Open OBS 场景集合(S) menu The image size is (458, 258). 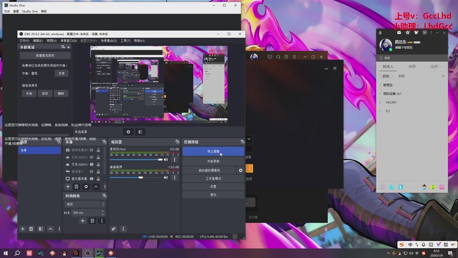click(x=109, y=41)
